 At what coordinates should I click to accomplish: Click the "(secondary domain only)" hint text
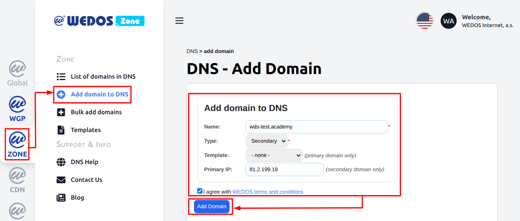(x=355, y=169)
